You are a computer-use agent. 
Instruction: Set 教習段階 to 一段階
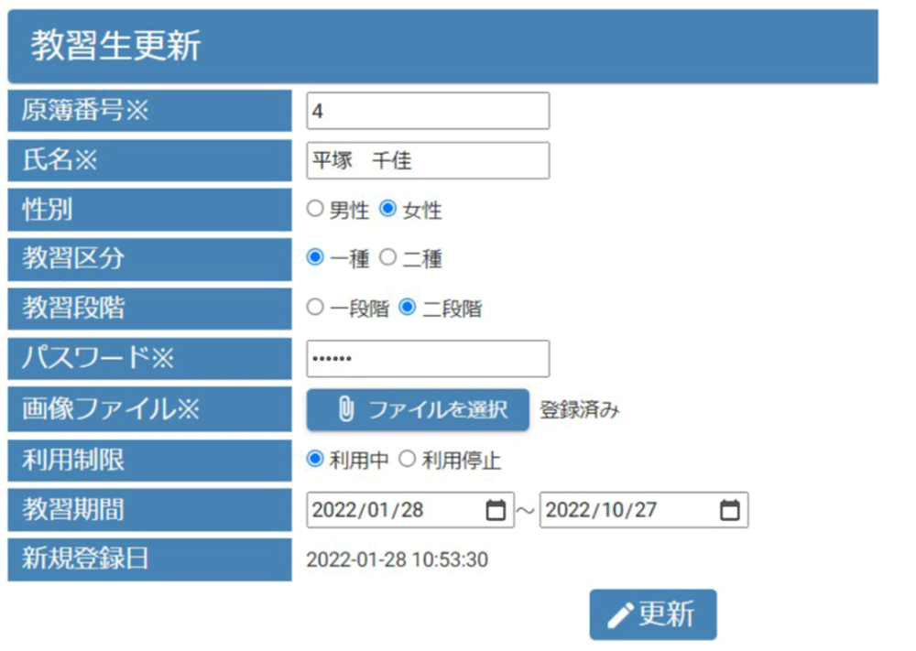tap(316, 309)
